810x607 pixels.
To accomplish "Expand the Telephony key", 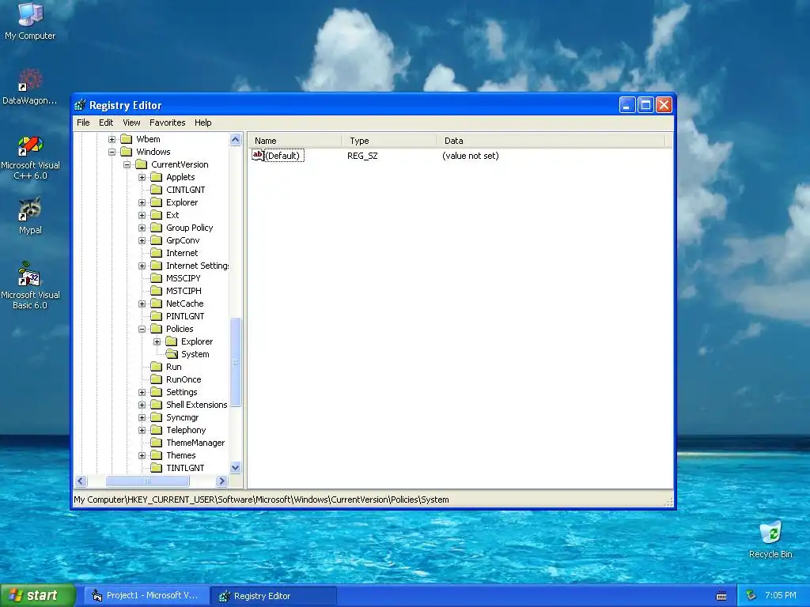I will tap(142, 430).
